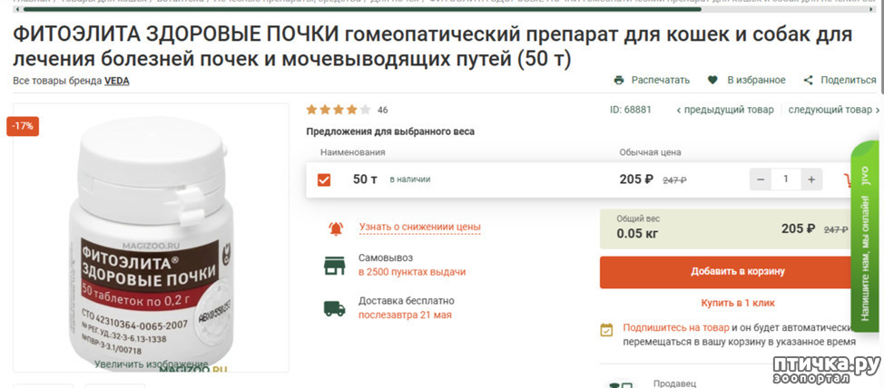Click the store pickup icon
Viewport: 884px width, 388px height.
coord(334,265)
